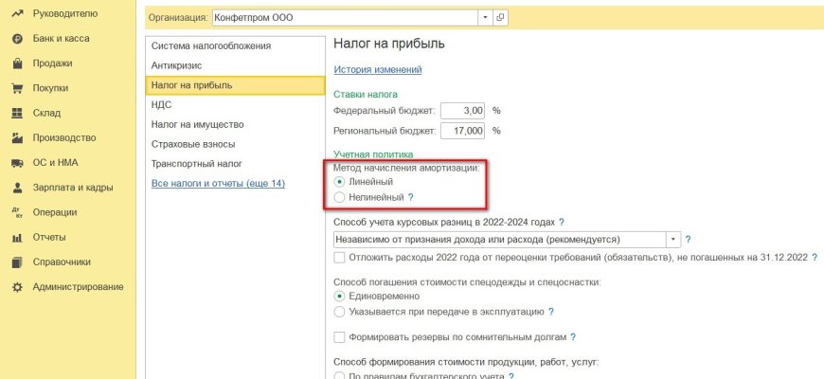
Task: Click the ОС и НМА truck icon
Action: tap(16, 163)
